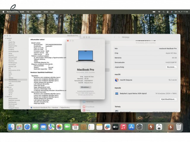Viewport: 190px width, 142px height.
Task: Open the Súgó menu
Action: pyautogui.click(x=52, y=12)
